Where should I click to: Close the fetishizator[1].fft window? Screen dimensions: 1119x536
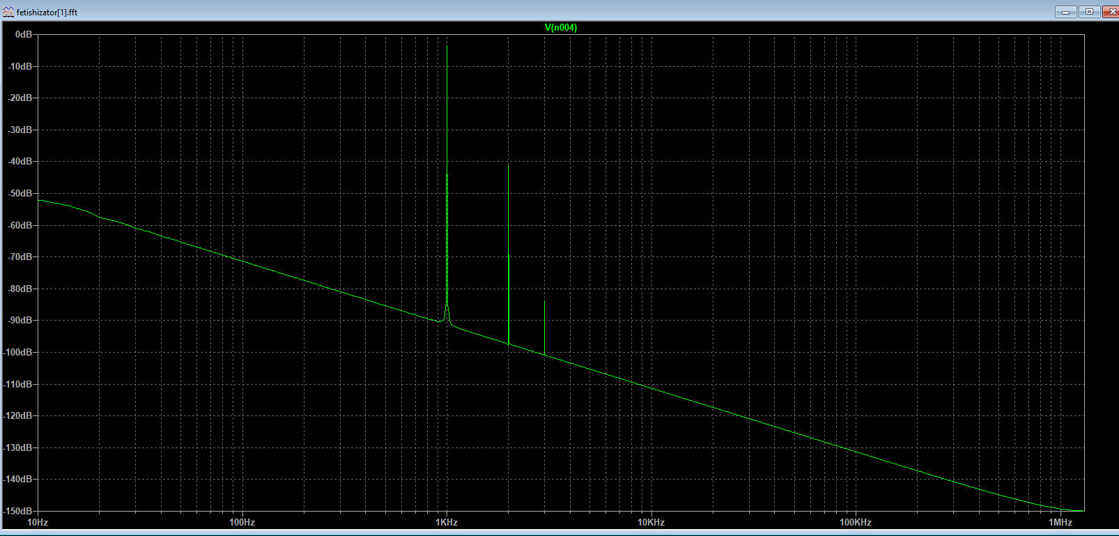tap(1109, 12)
